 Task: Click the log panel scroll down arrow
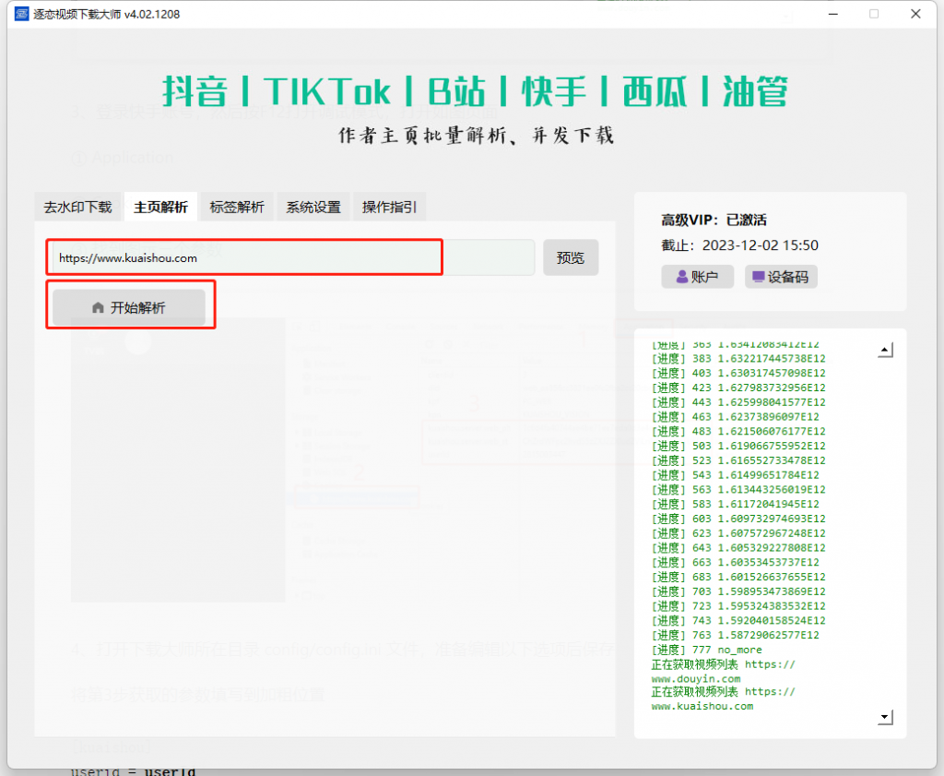(x=885, y=717)
